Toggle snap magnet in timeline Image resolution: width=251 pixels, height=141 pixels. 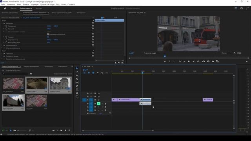(x=89, y=73)
